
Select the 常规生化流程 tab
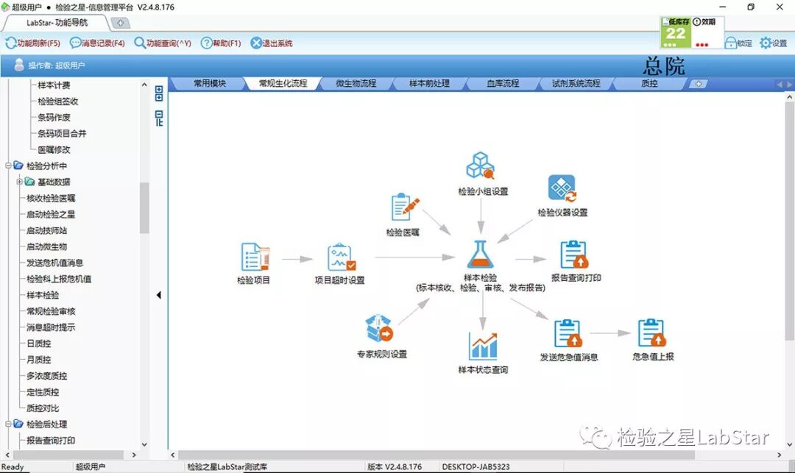[x=283, y=84]
